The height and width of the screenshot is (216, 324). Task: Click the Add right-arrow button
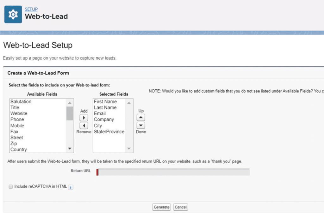(84, 118)
